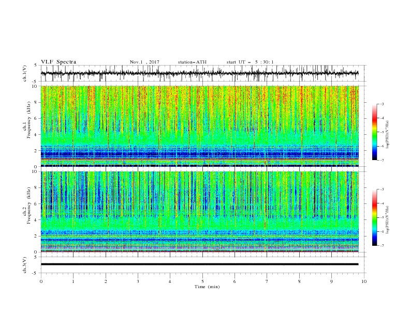Click the ch.3 flat voltage trace
Viewport: 410px width, 316px height.
tap(199, 264)
